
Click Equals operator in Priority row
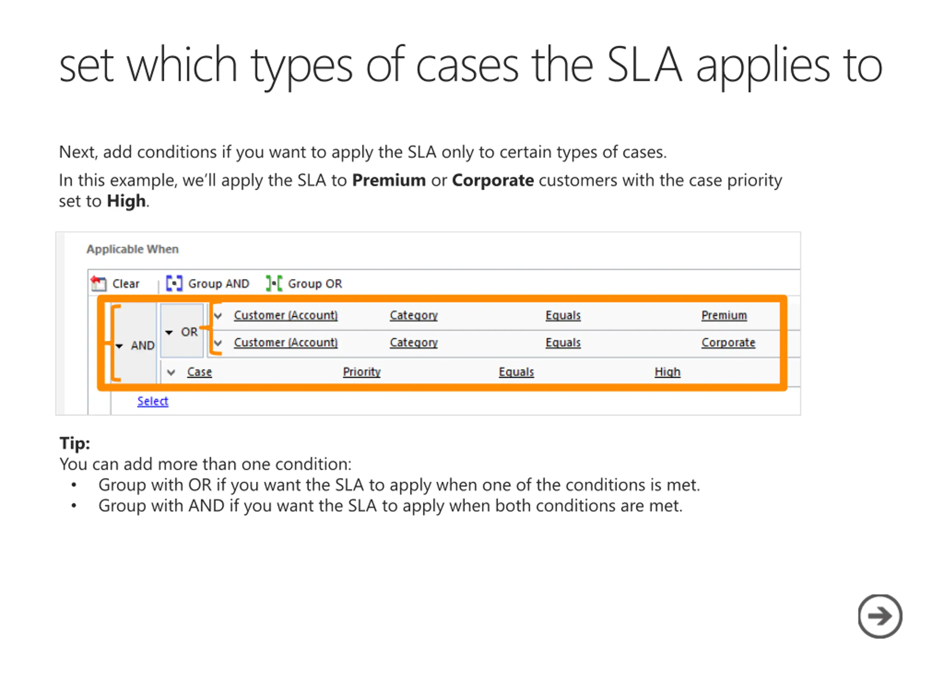516,372
